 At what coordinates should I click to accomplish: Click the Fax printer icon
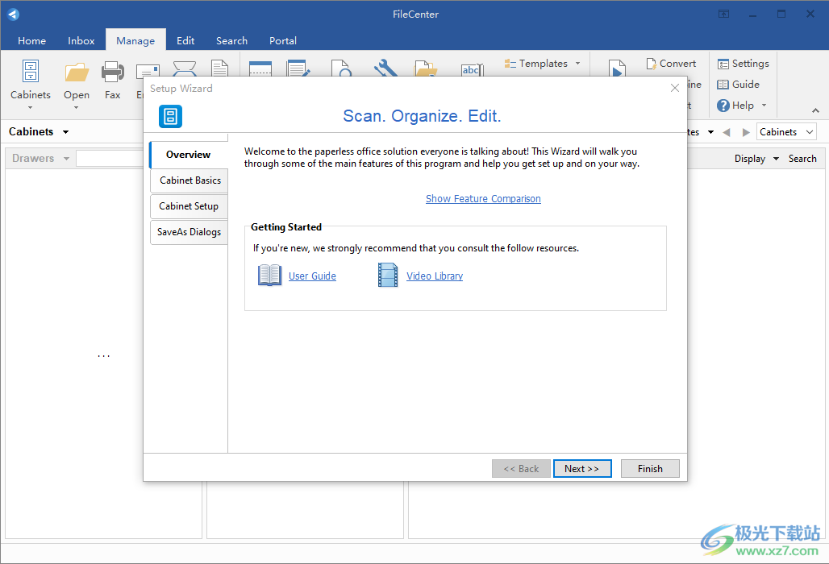coord(113,73)
